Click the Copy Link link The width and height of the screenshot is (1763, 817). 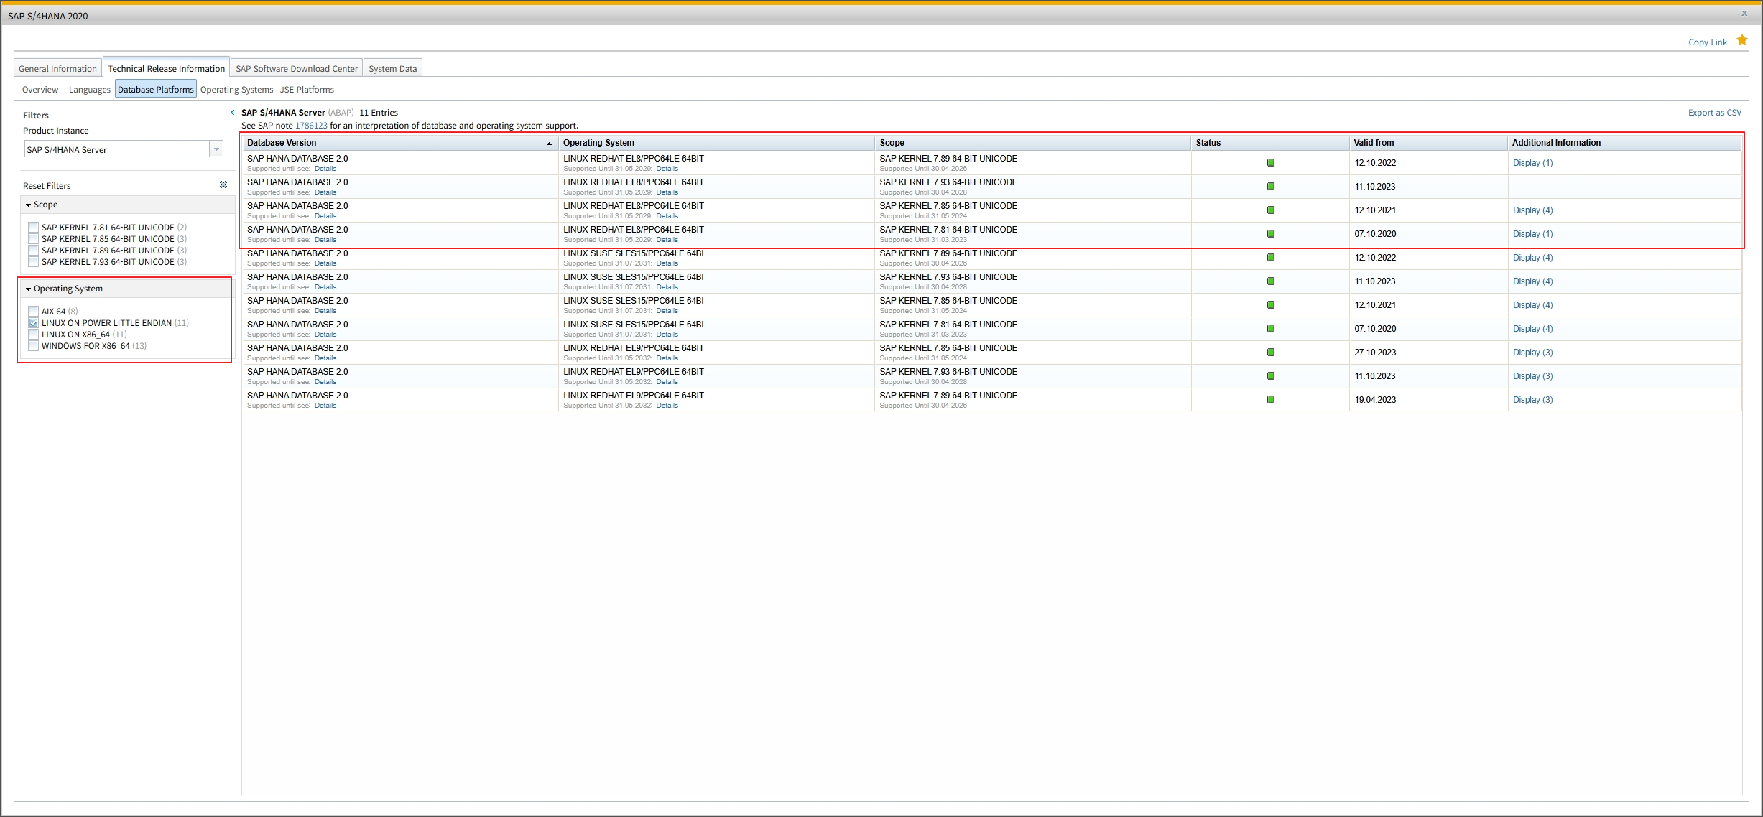point(1707,42)
